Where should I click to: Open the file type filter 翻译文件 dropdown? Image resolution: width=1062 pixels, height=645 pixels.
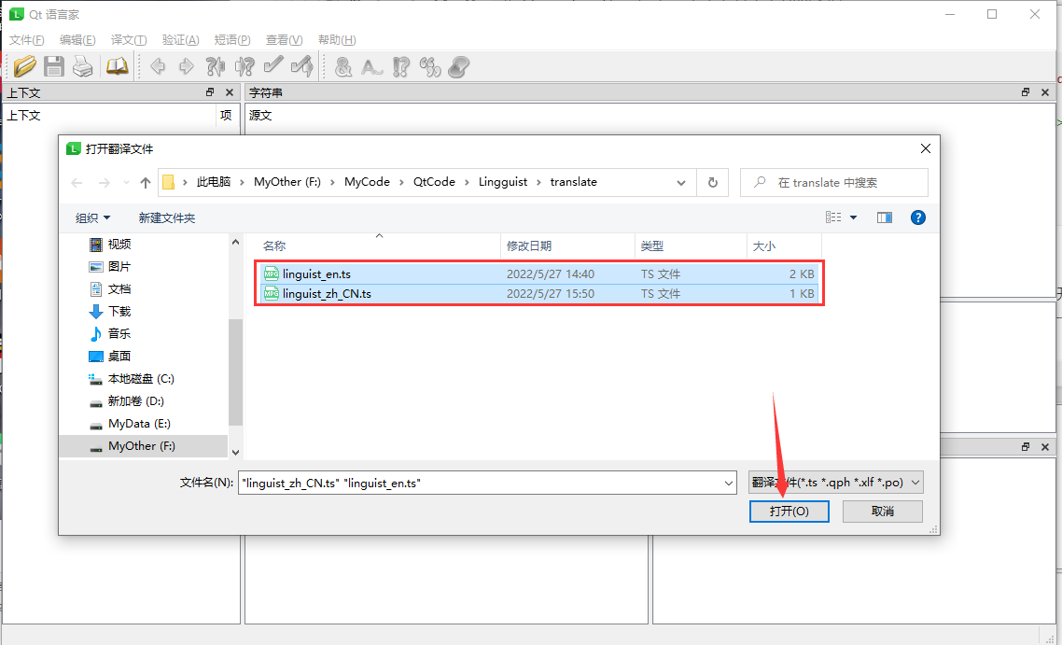click(836, 484)
